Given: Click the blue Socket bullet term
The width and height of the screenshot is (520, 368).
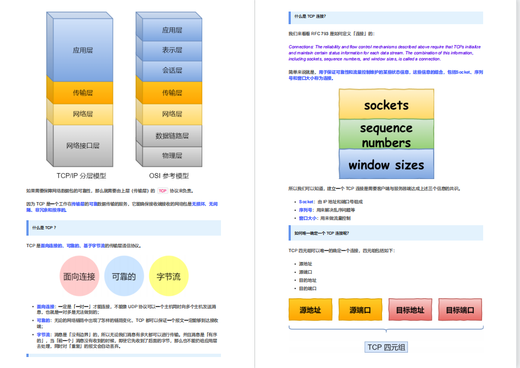Looking at the screenshot, I should [306, 202].
